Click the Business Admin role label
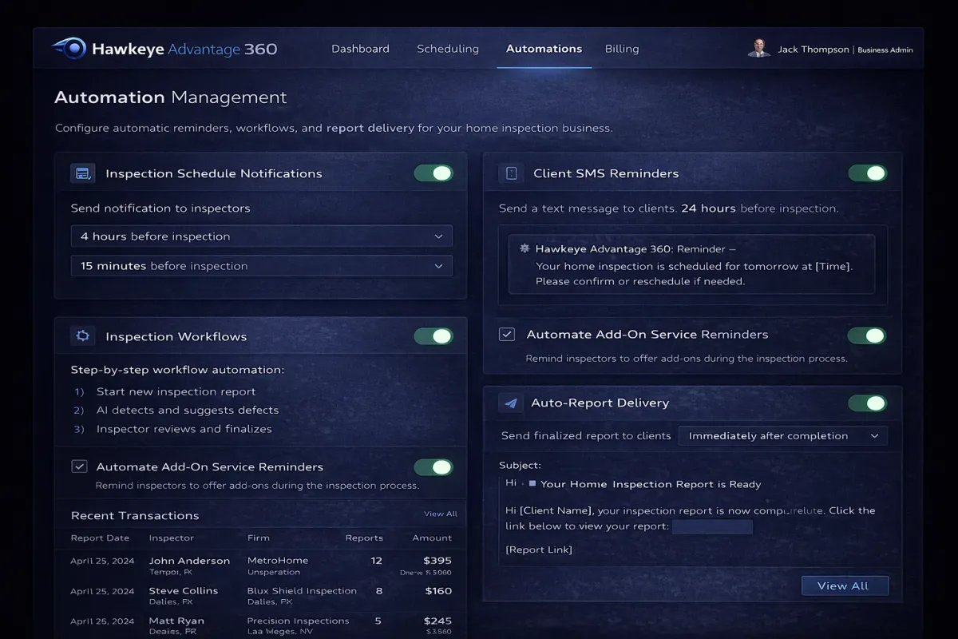This screenshot has height=639, width=958. 885,50
